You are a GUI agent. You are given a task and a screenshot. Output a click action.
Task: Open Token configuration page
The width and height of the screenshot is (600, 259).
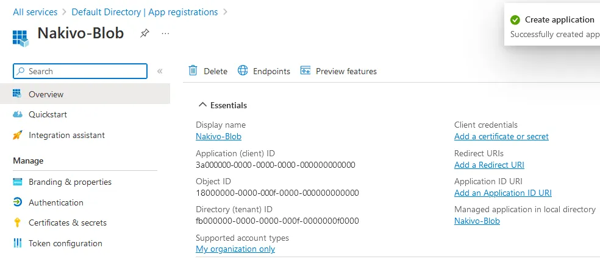click(x=65, y=243)
